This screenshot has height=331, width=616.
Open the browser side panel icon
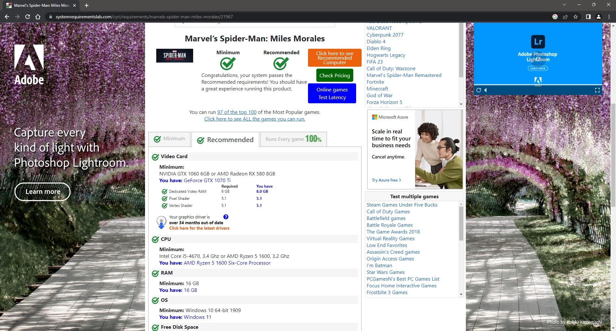pos(588,17)
